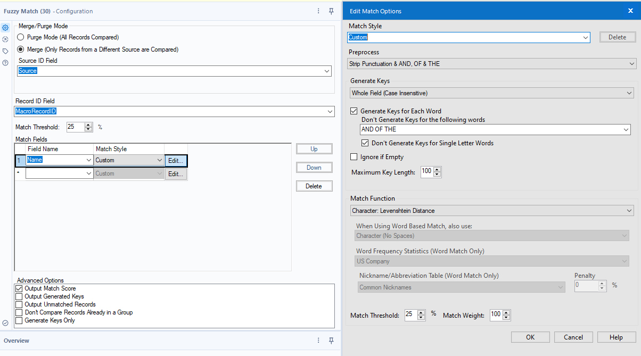Pin the Overview panel
This screenshot has width=641, height=356.
click(x=331, y=341)
